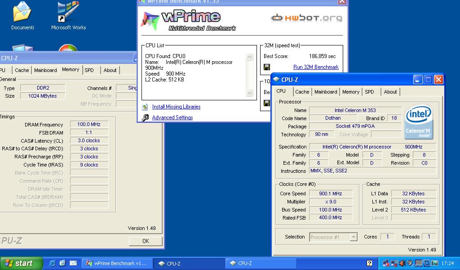Click the Cycle Time 9 clocks value

89,165
